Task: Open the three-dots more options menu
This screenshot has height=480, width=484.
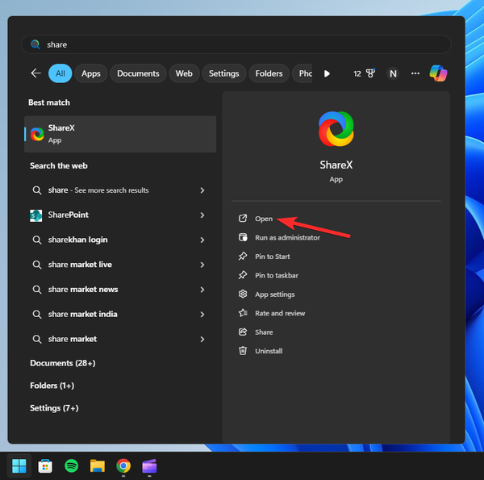Action: [415, 73]
